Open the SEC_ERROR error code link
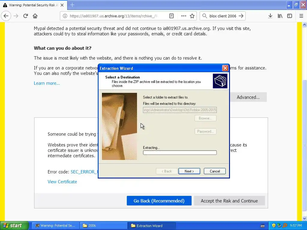The height and width of the screenshot is (230, 307). [x=84, y=172]
